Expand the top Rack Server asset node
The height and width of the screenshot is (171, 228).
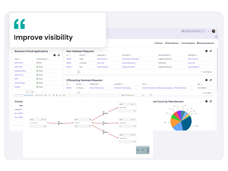[x=134, y=104]
